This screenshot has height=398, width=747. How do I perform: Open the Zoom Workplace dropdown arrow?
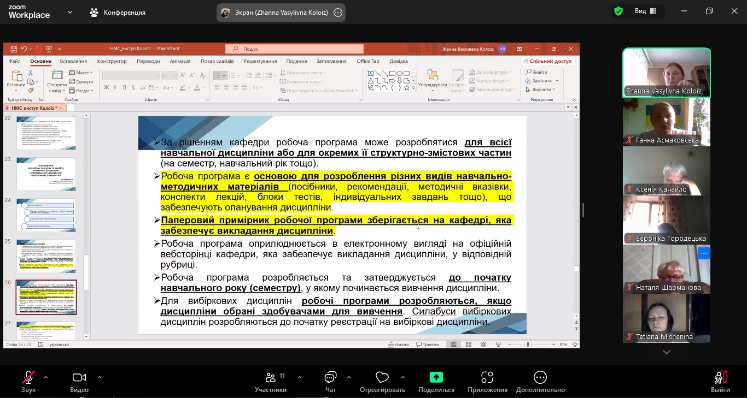pos(69,12)
